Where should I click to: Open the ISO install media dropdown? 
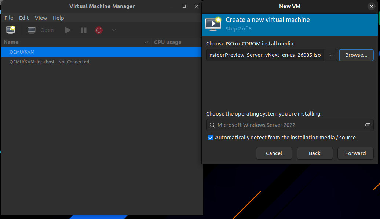(330, 55)
